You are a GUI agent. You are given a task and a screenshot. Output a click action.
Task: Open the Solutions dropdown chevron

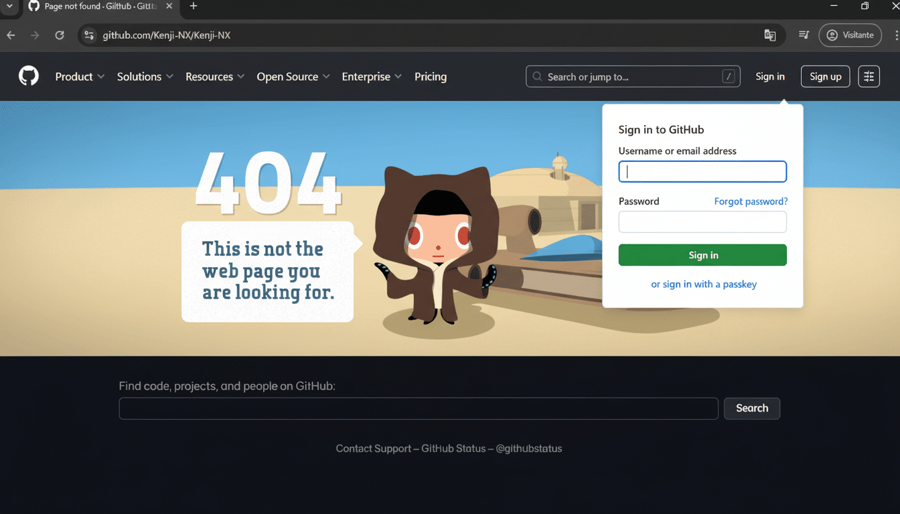(169, 76)
